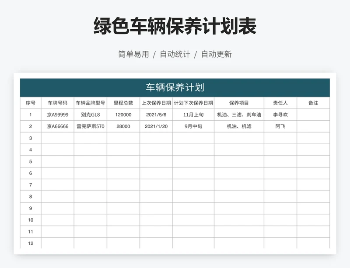The height and width of the screenshot is (268, 350).
Task: Select the 车辆品牌型号 header cell
Action: (x=91, y=103)
